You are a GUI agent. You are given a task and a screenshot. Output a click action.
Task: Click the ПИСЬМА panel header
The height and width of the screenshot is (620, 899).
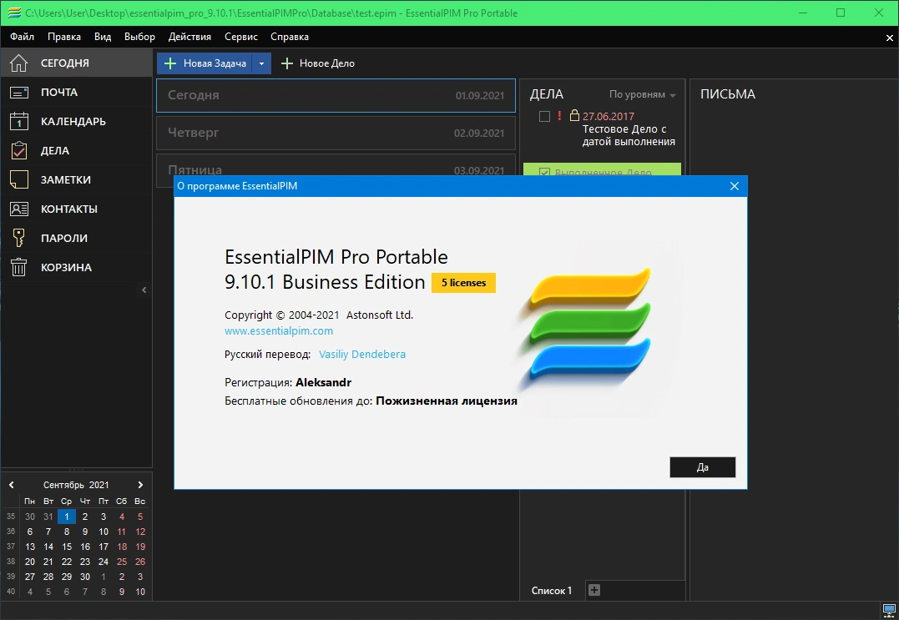tap(728, 94)
